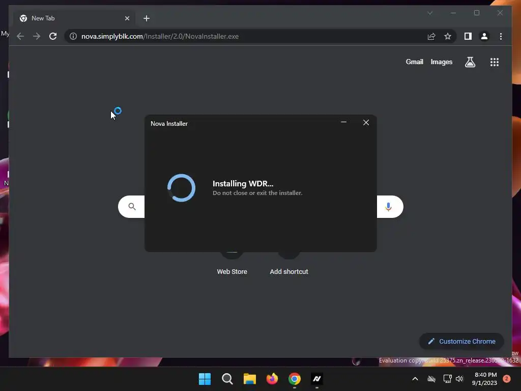This screenshot has height=391, width=521.
Task: View site information icon in address bar
Action: click(x=73, y=36)
